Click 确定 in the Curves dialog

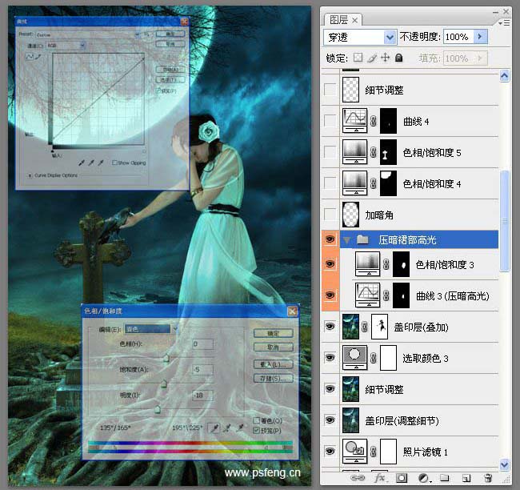(170, 34)
